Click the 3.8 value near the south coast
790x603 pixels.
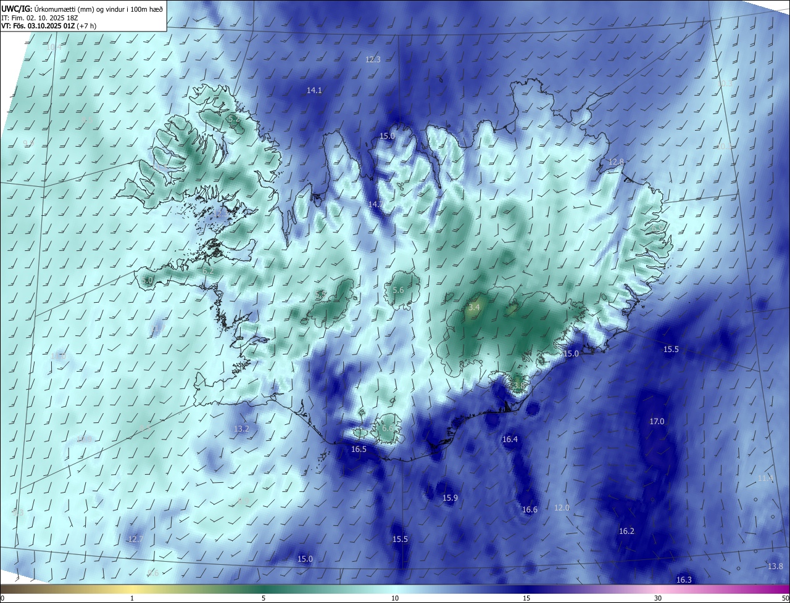[518, 385]
